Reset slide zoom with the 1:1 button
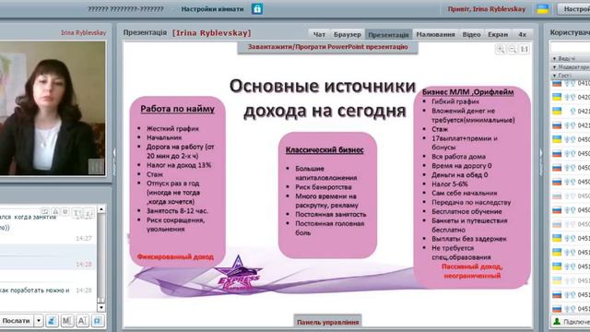This screenshot has height=332, width=590. (524, 49)
